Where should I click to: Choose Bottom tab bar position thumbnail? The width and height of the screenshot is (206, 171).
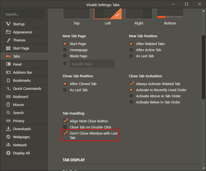170,14
